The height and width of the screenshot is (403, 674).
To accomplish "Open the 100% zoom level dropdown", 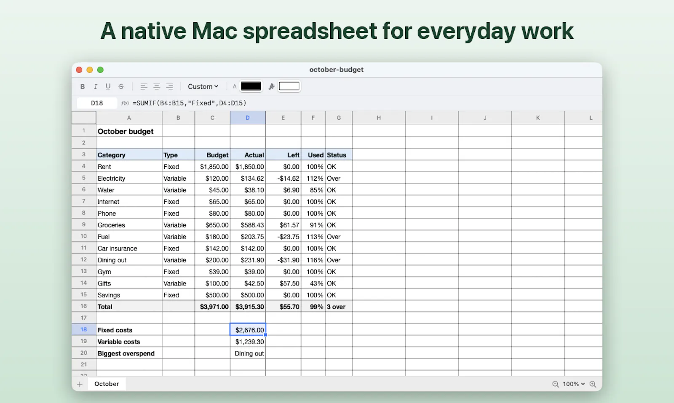I will pos(574,384).
